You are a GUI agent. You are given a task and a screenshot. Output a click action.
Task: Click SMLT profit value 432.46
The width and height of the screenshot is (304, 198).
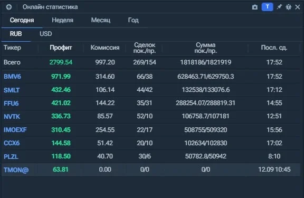[x=61, y=90]
